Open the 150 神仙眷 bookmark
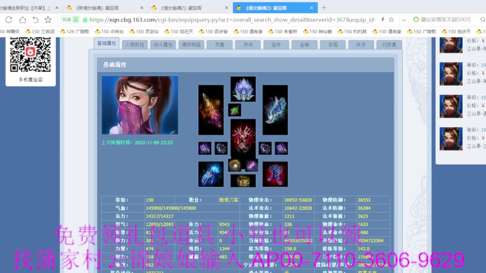Viewport: 486px width, 273px height. point(317,31)
